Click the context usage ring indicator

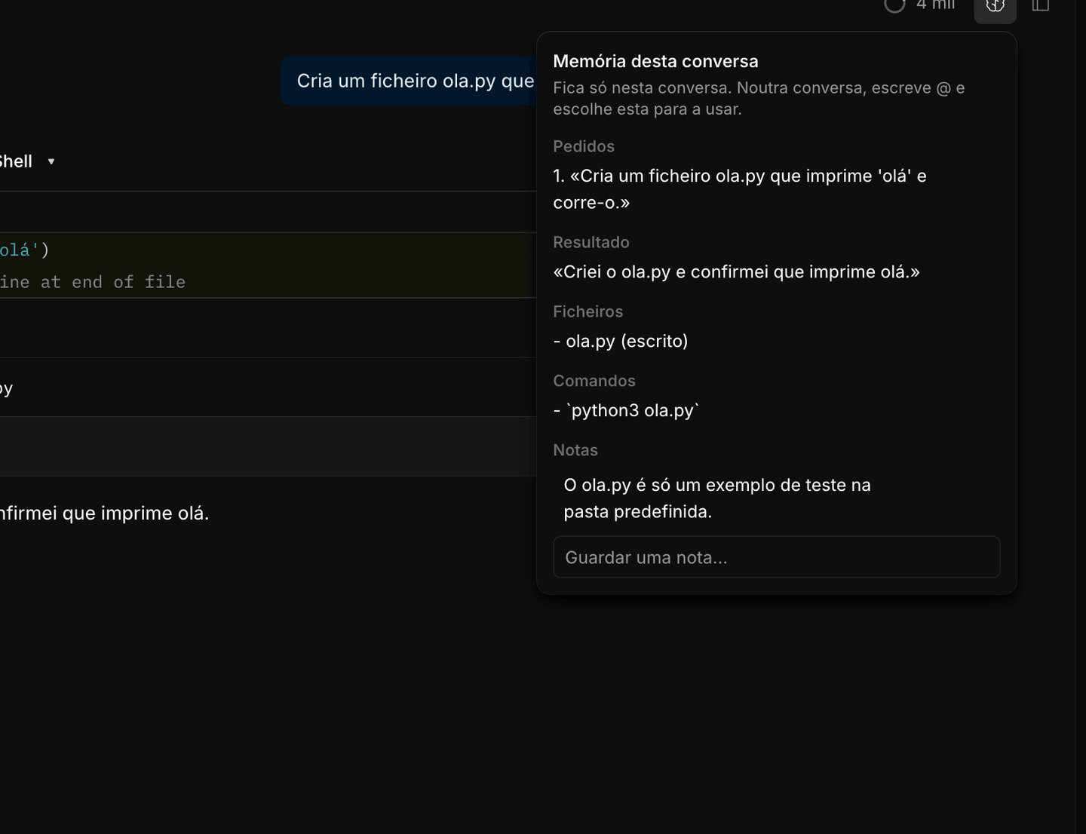894,5
